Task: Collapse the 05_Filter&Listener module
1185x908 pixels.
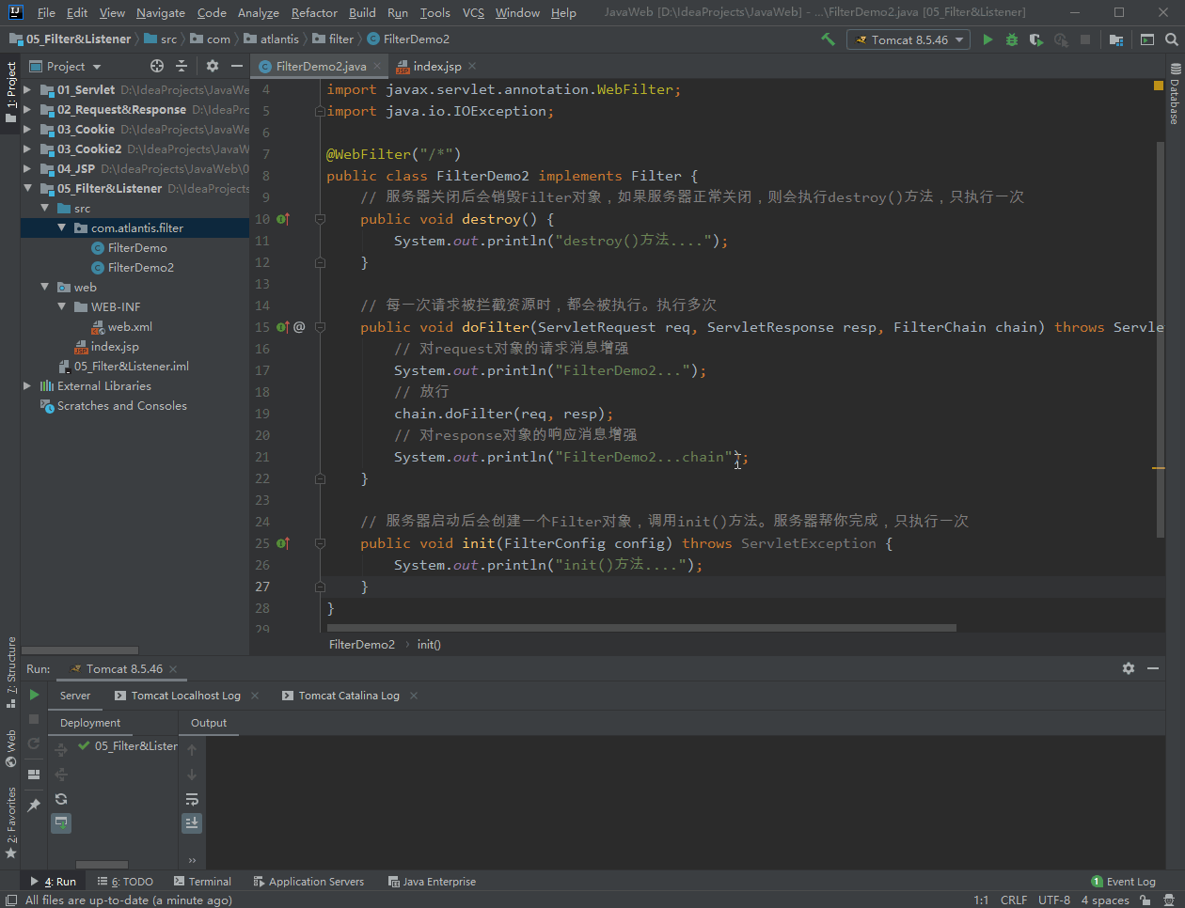Action: point(27,189)
